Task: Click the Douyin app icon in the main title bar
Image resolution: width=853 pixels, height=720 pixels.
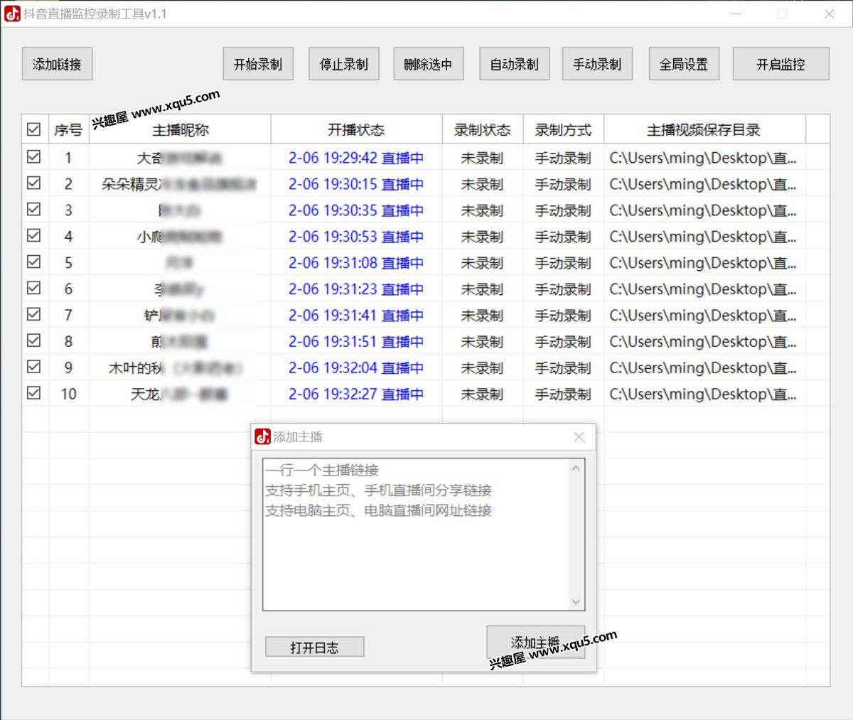Action: tap(12, 14)
